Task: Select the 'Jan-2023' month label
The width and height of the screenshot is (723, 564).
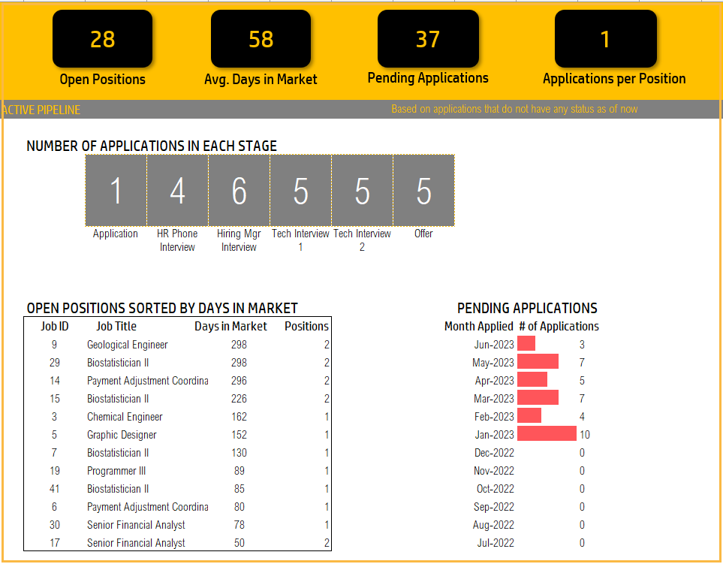Action: 494,435
